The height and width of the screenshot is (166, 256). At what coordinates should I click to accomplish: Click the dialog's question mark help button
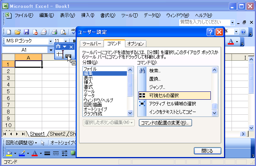[x=210, y=32]
